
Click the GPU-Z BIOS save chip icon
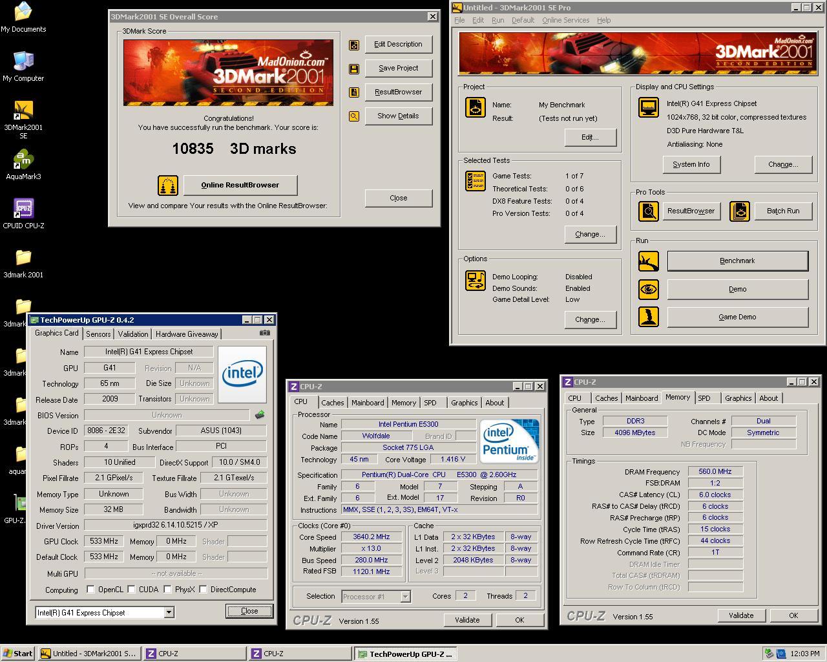tap(260, 415)
